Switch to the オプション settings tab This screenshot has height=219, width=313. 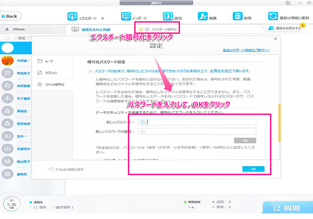[x=51, y=73]
